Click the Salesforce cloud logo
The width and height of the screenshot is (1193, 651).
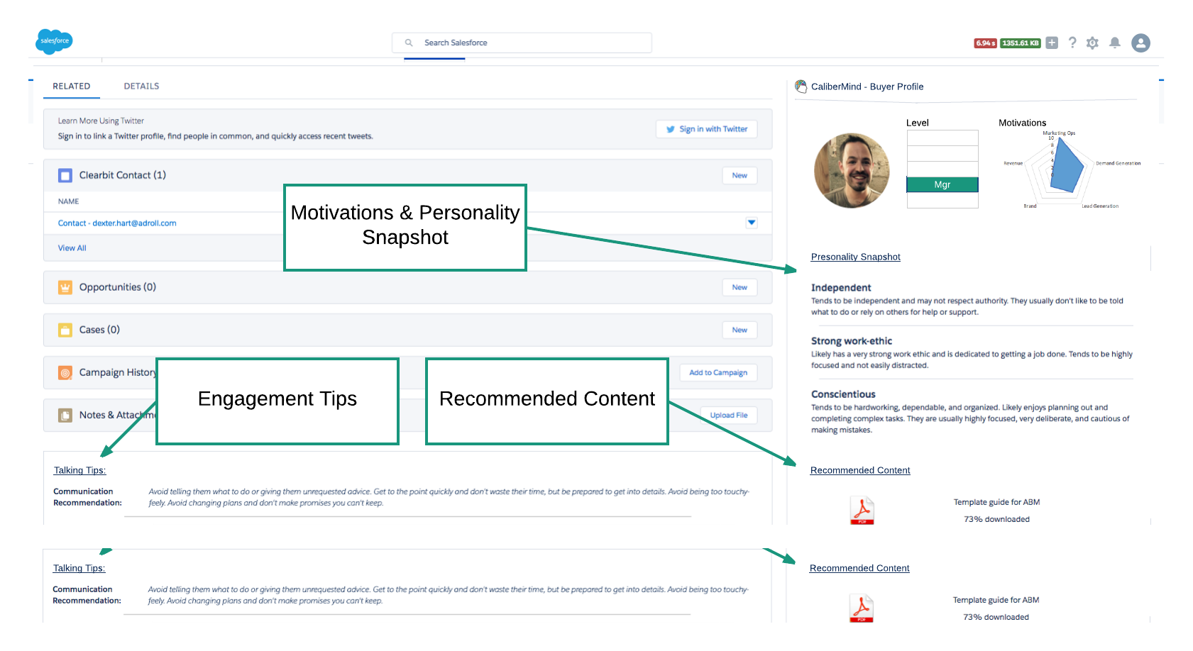pos(54,41)
